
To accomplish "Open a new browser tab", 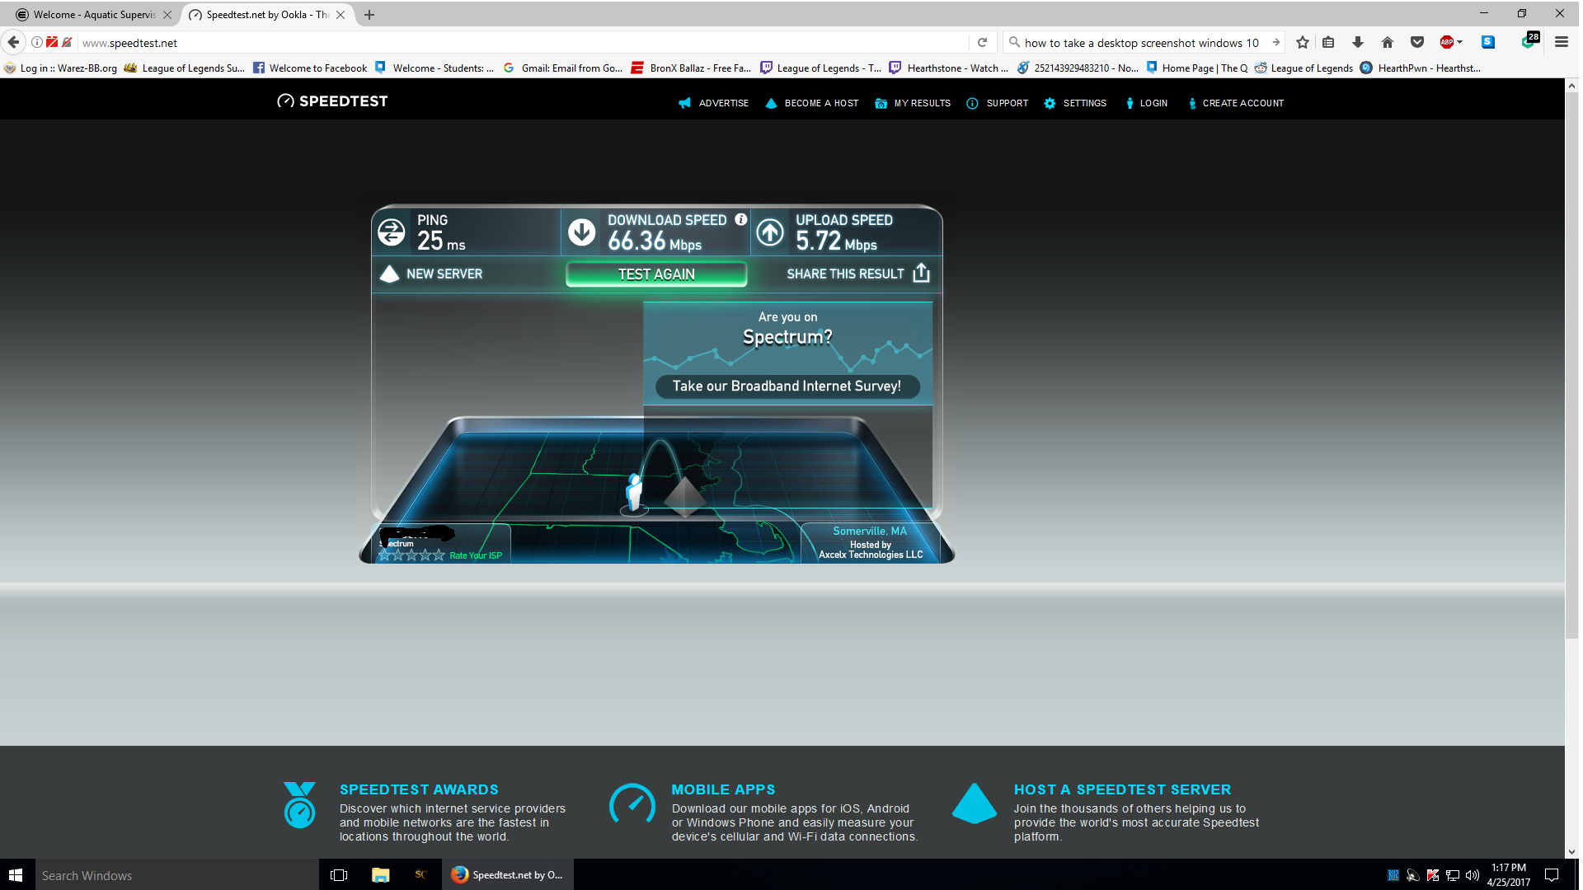I will (369, 15).
